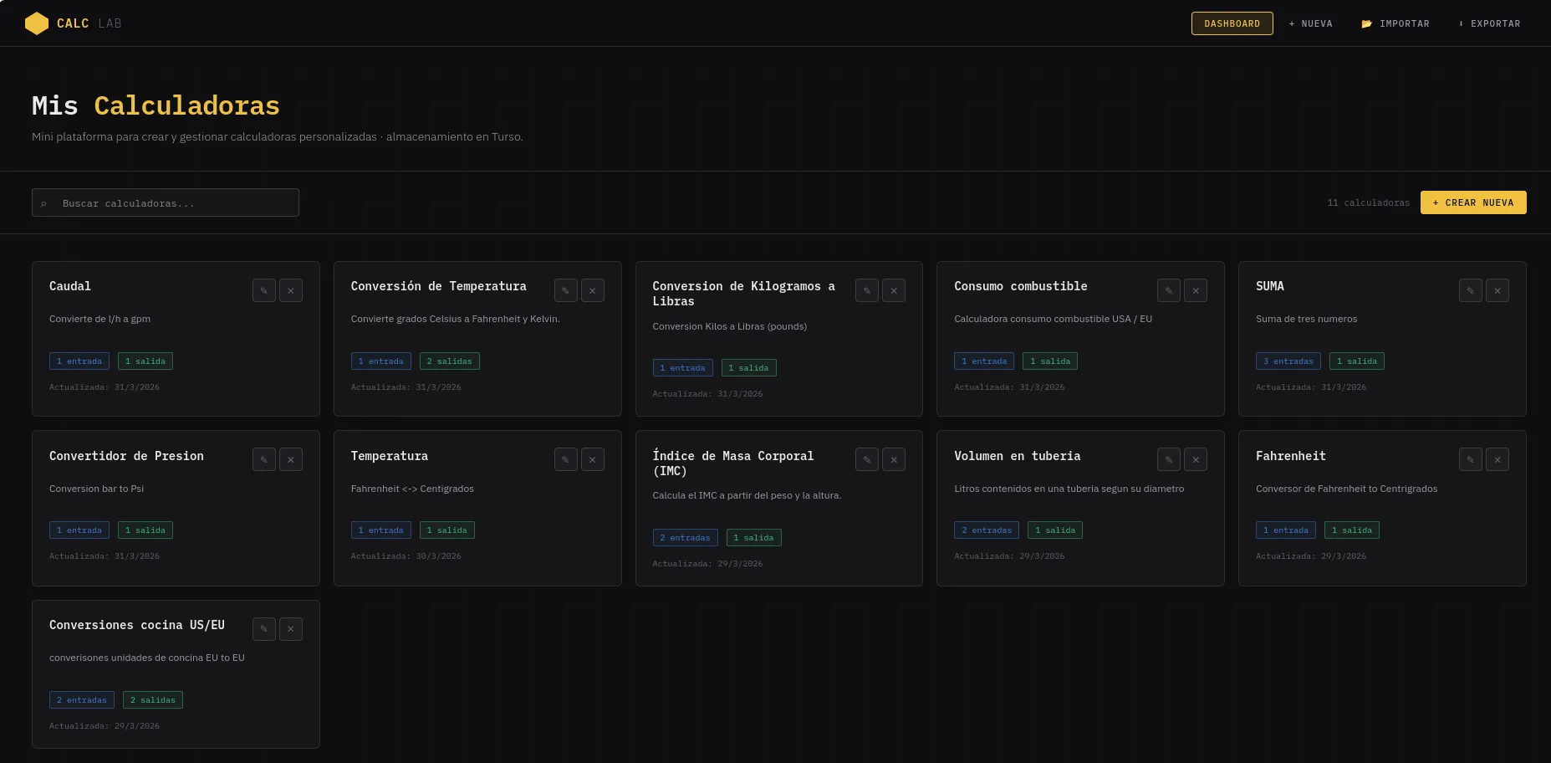The height and width of the screenshot is (763, 1551).
Task: Click the edit pencil on Consumo combustible
Action: 1169,290
